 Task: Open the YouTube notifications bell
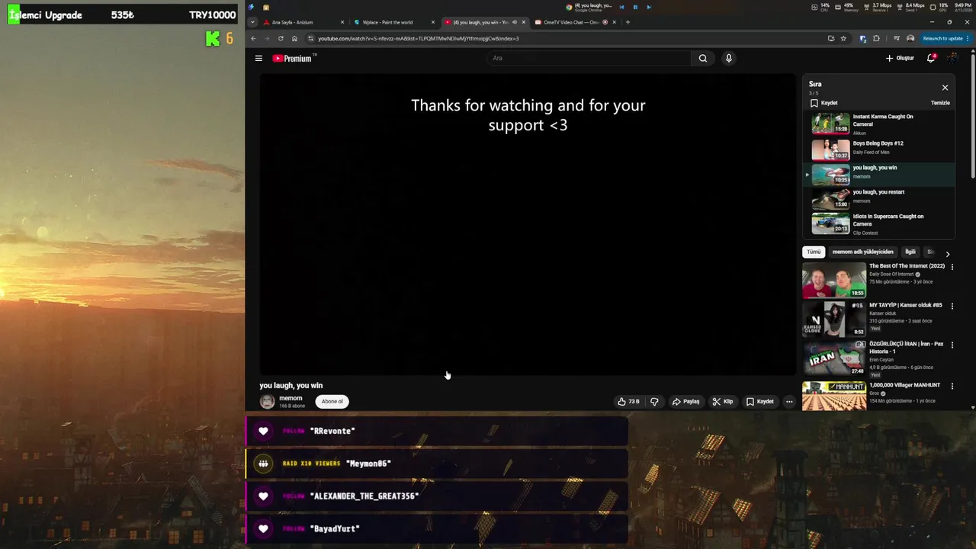coord(931,58)
